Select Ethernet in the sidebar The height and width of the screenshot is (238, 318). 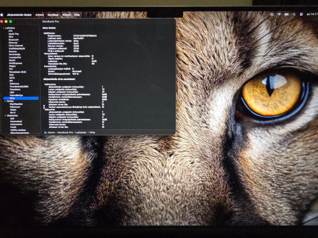[13, 43]
